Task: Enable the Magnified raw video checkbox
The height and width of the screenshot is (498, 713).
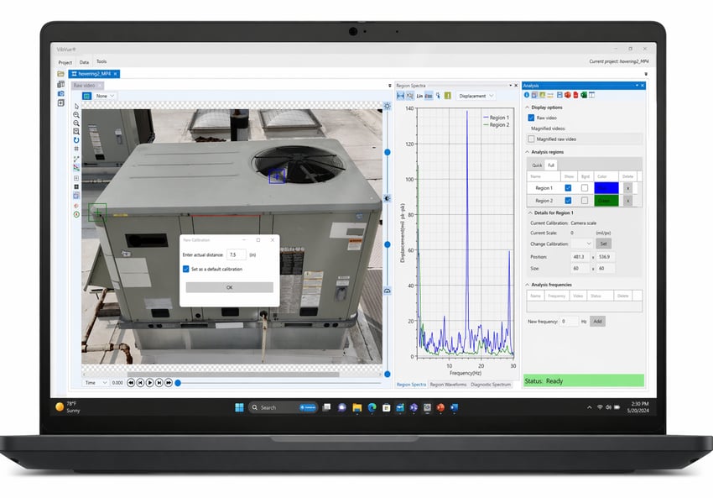Action: coord(531,139)
